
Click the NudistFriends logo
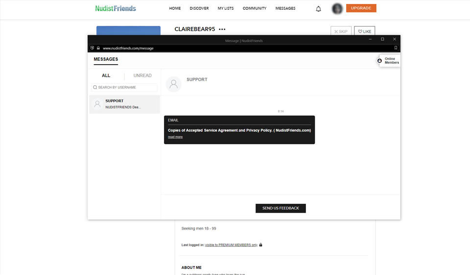click(116, 8)
